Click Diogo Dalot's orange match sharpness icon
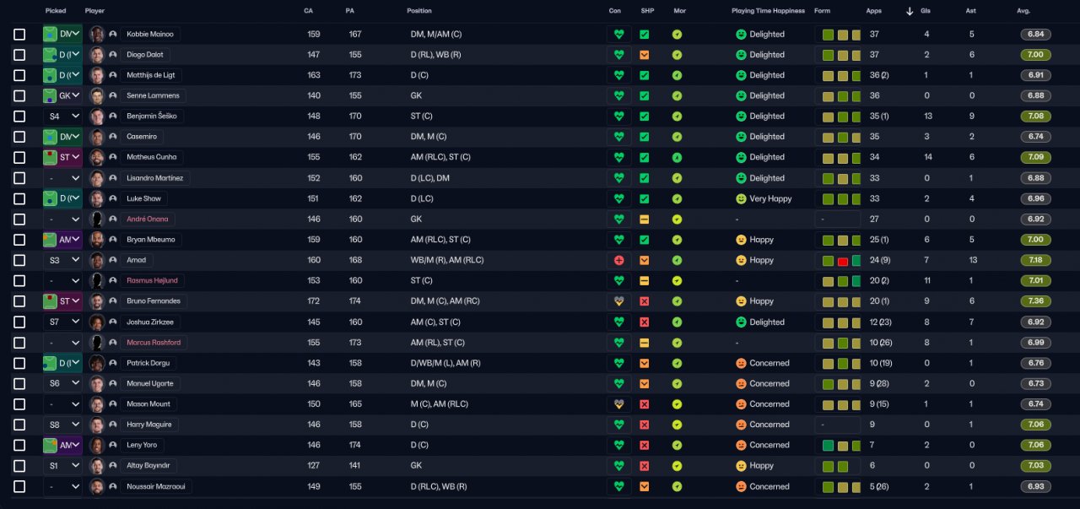1080x509 pixels. point(644,55)
